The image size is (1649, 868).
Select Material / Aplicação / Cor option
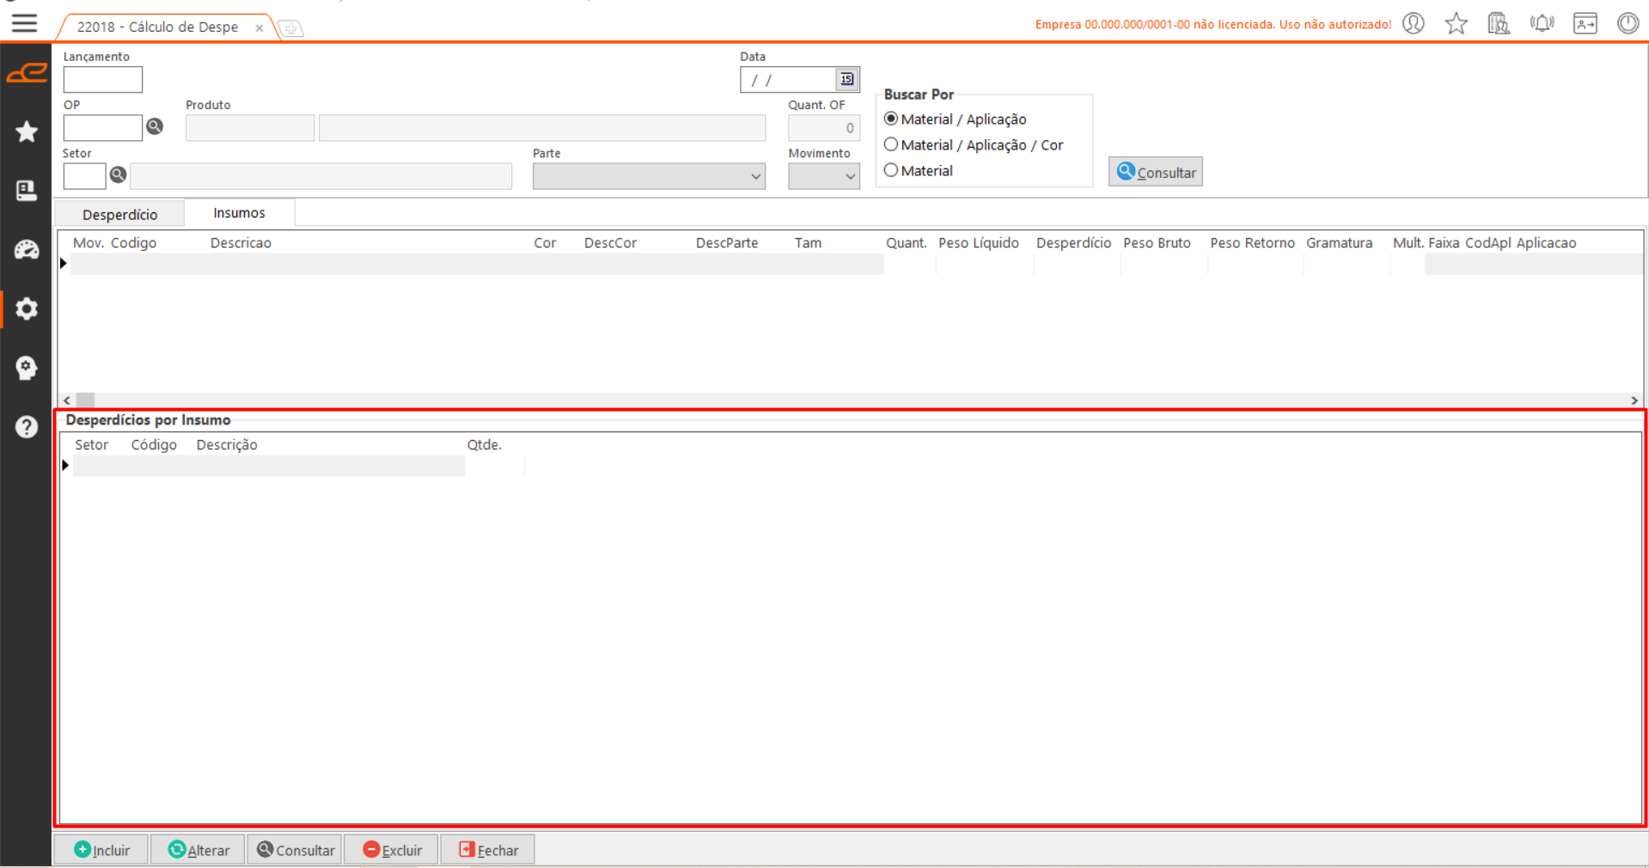point(891,144)
